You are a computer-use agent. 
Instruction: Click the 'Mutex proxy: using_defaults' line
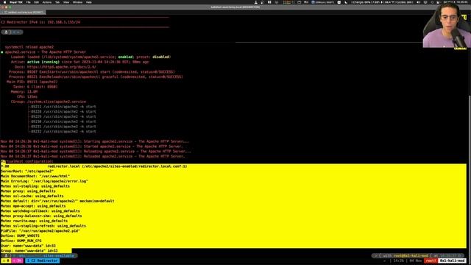28,191
